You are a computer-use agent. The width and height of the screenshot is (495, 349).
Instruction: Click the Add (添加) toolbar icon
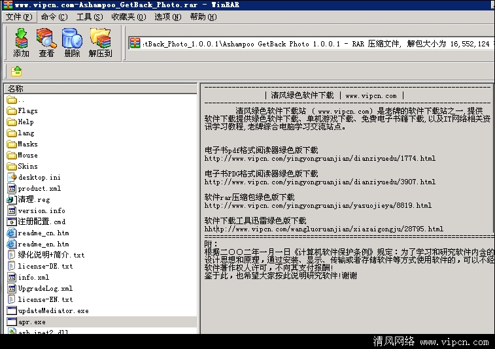coord(21,42)
